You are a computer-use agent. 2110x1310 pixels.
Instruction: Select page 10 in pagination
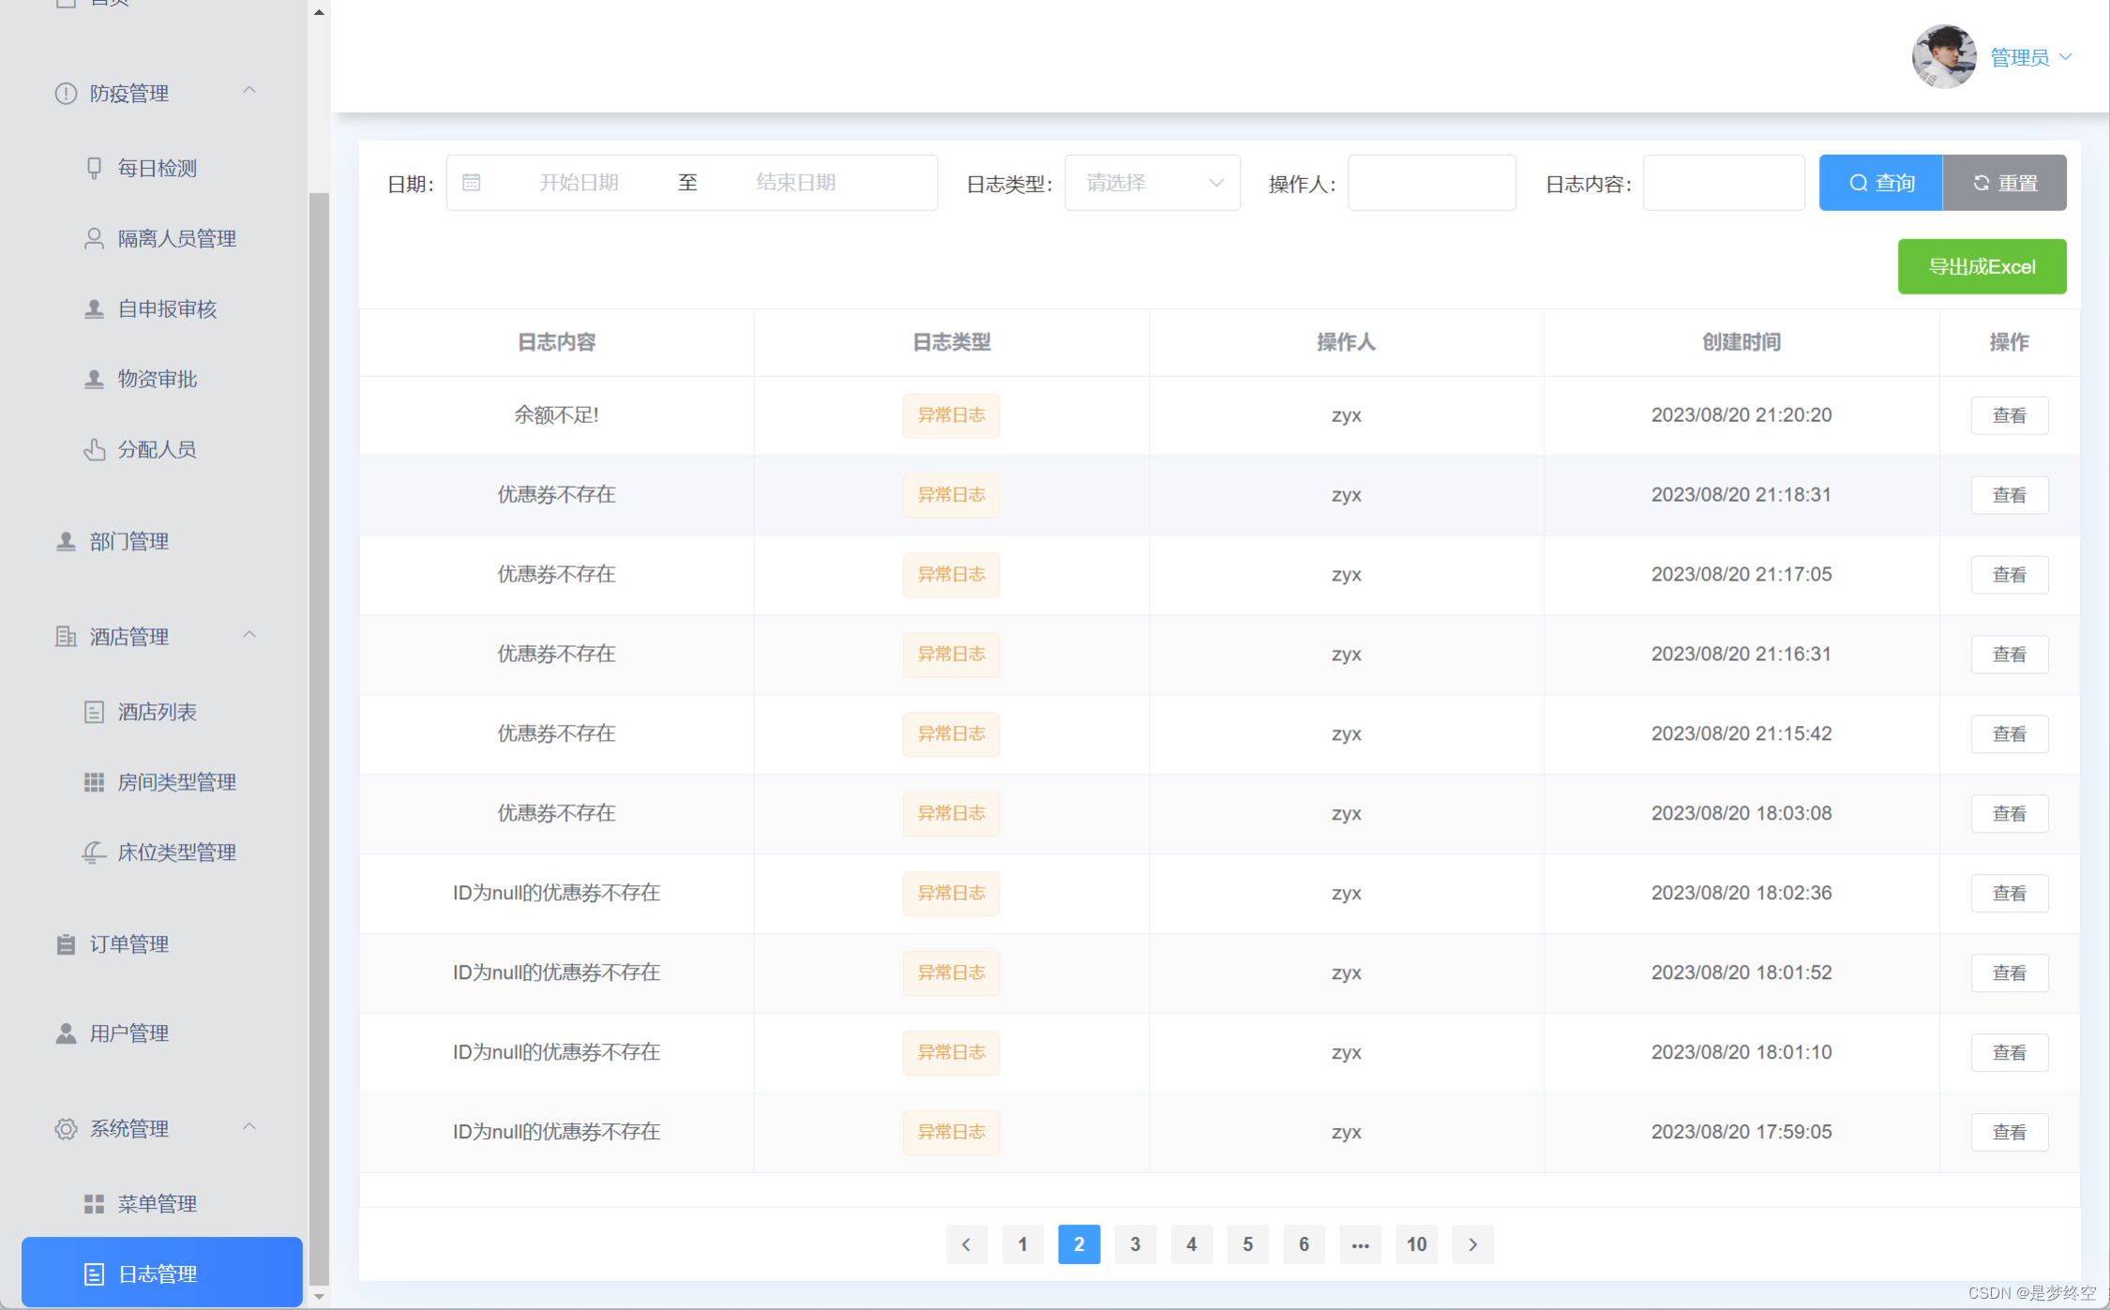pos(1416,1244)
